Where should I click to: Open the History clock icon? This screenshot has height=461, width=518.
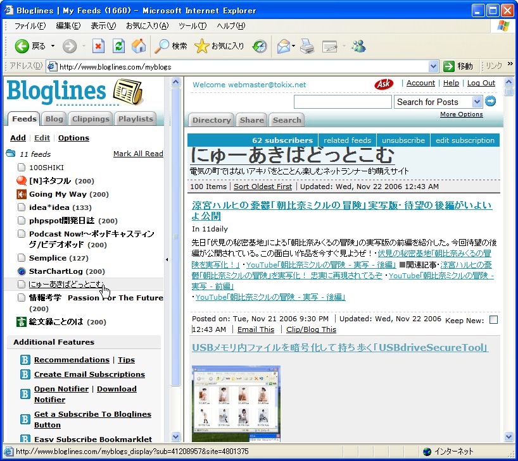point(260,46)
